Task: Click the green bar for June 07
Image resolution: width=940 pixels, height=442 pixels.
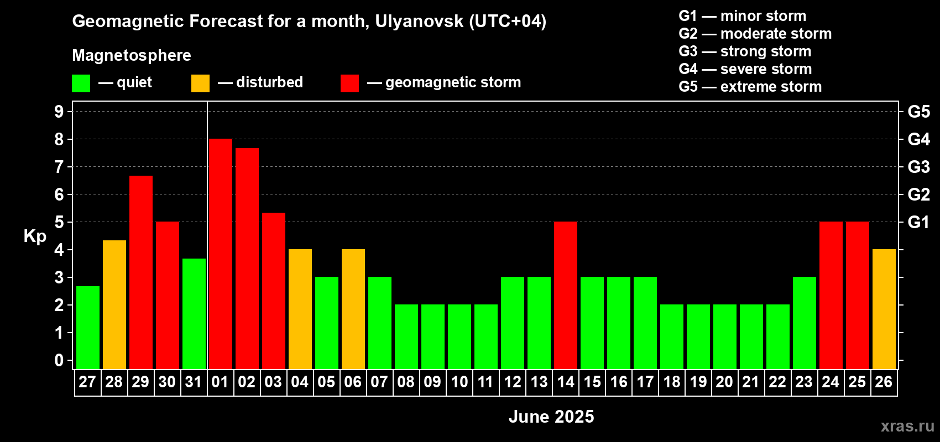Action: (x=380, y=323)
